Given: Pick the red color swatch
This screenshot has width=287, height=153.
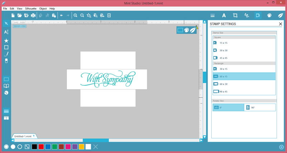Looking at the screenshot, I should pyautogui.click(x=41, y=147).
